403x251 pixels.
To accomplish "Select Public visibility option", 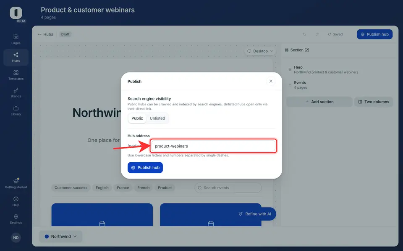I will [137, 118].
